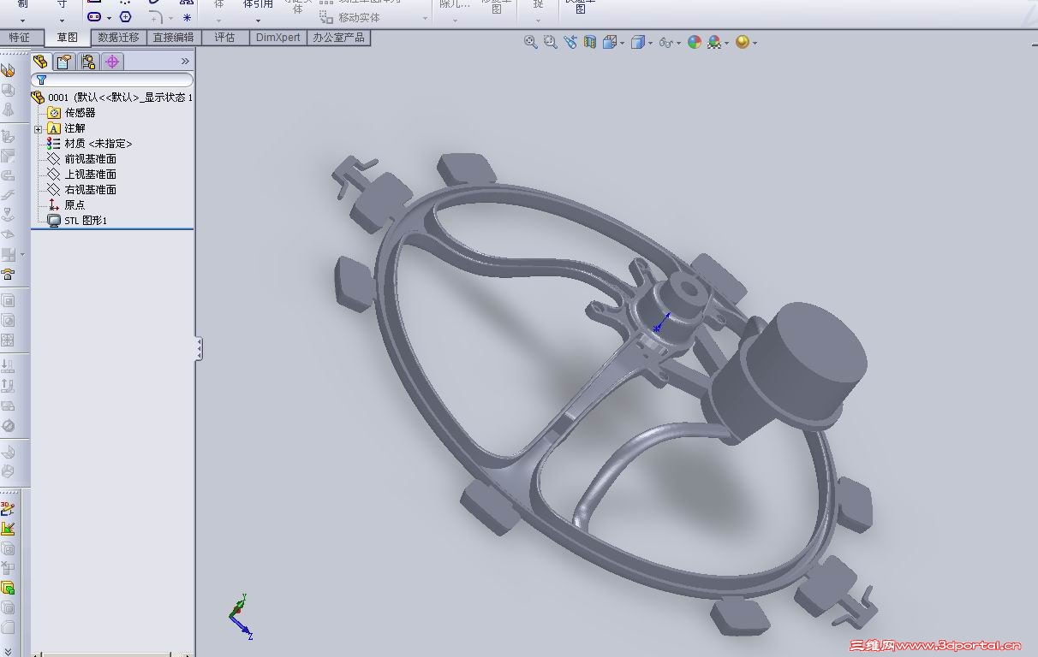Screen dimensions: 1038x657
Task: Click the Zoom to Area icon
Action: click(550, 42)
